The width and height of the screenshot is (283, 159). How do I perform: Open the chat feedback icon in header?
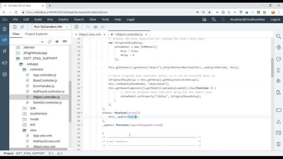tap(214, 19)
